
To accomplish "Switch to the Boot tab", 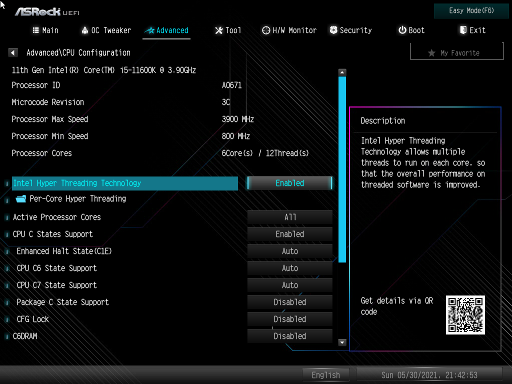I will [x=411, y=30].
